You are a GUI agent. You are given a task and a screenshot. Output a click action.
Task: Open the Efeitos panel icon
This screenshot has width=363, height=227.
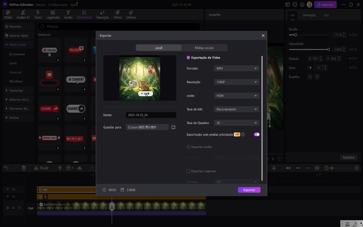(x=131, y=14)
